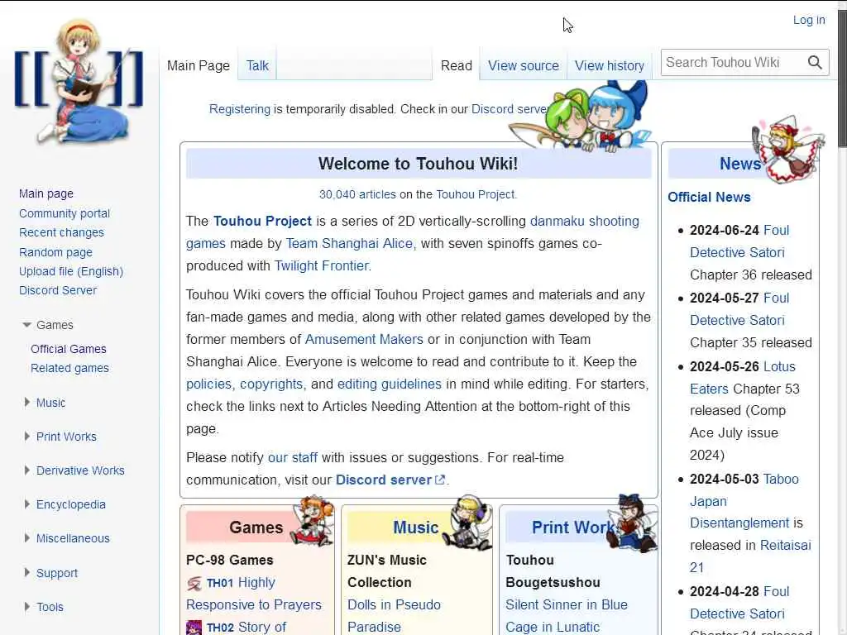Click the TH01 game icon
This screenshot has height=635, width=847.
click(194, 583)
